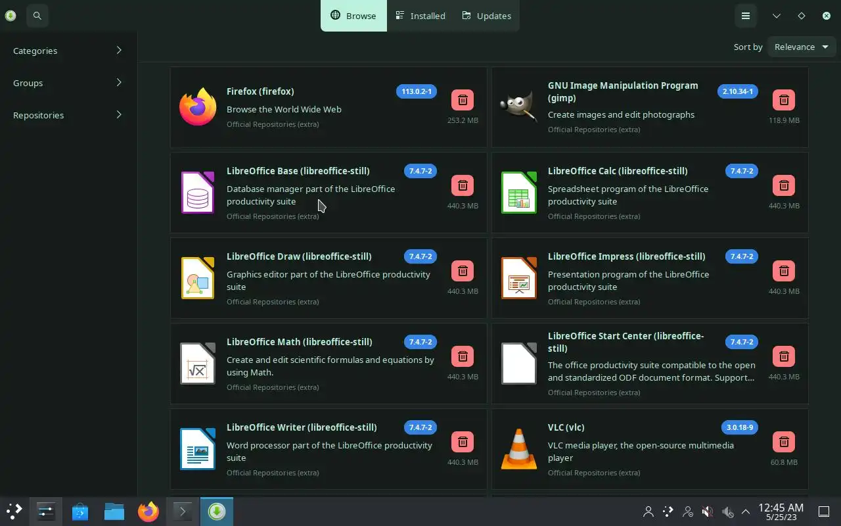The image size is (841, 526).
Task: Remove Firefox with its trash button
Action: (x=463, y=100)
